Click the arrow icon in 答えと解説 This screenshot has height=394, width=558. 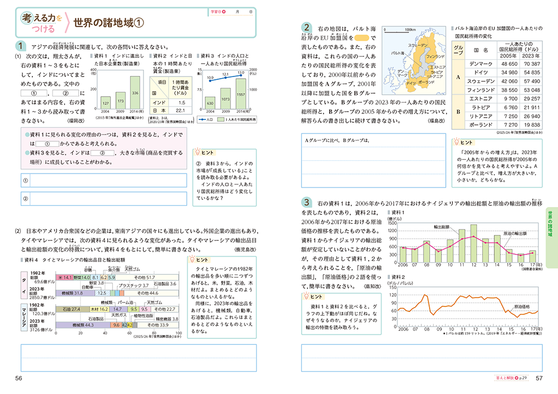(514, 379)
